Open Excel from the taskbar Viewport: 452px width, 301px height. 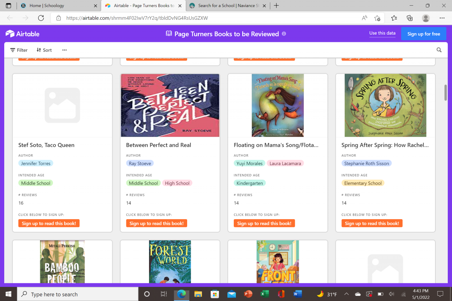264,294
